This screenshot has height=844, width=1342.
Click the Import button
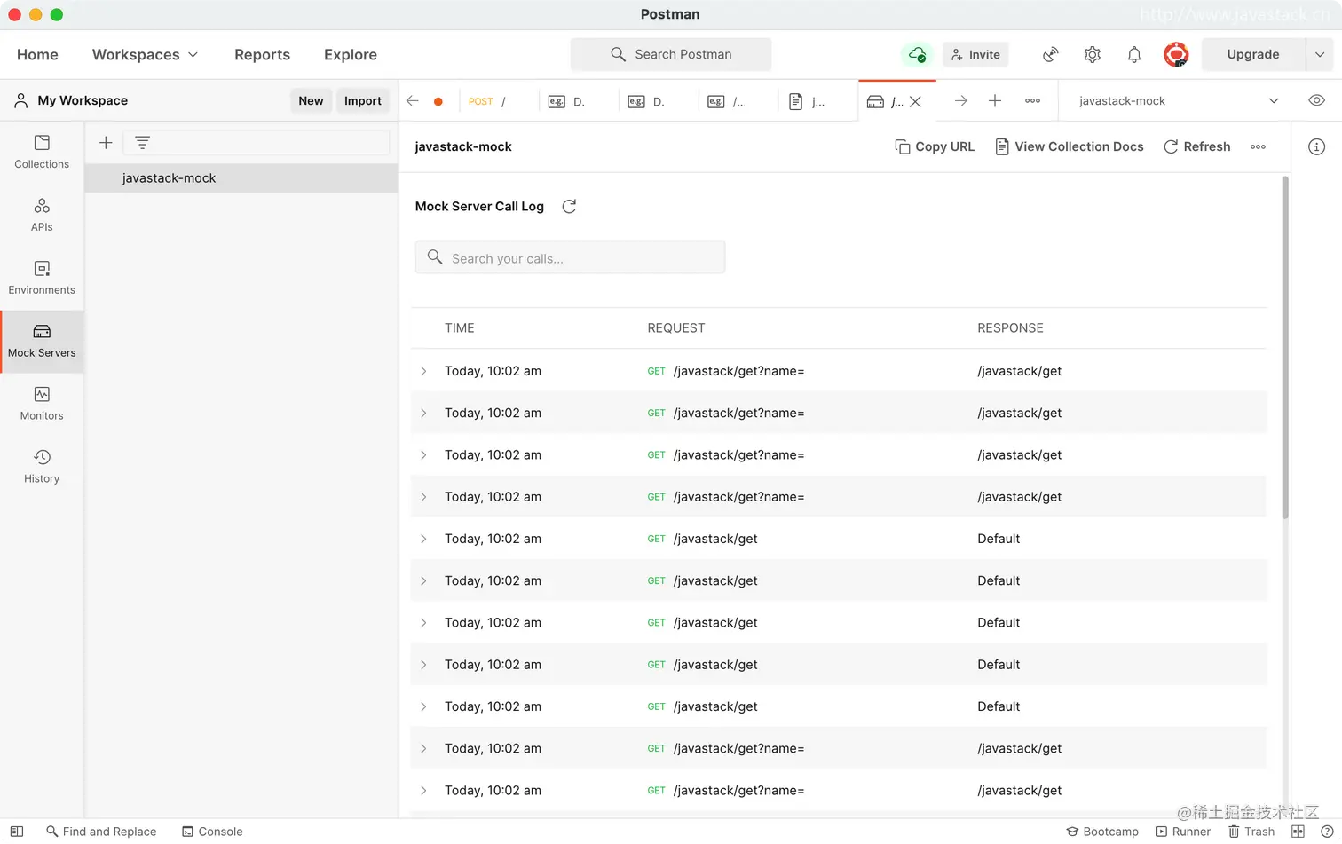pos(362,100)
